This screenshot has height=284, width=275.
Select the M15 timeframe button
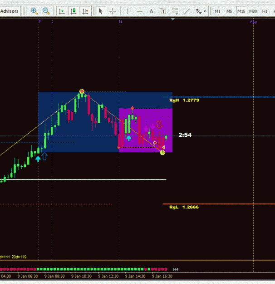point(241,11)
